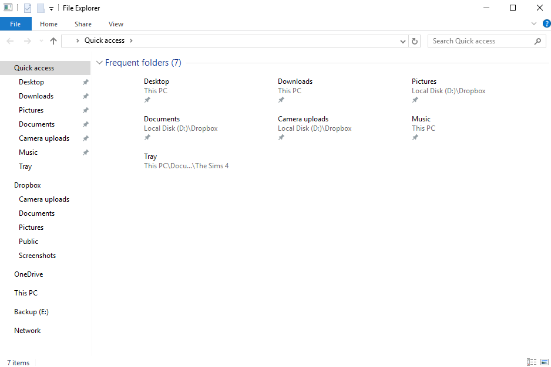This screenshot has height=367, width=551.
Task: Click the refresh icon beside address bar
Action: click(x=415, y=41)
